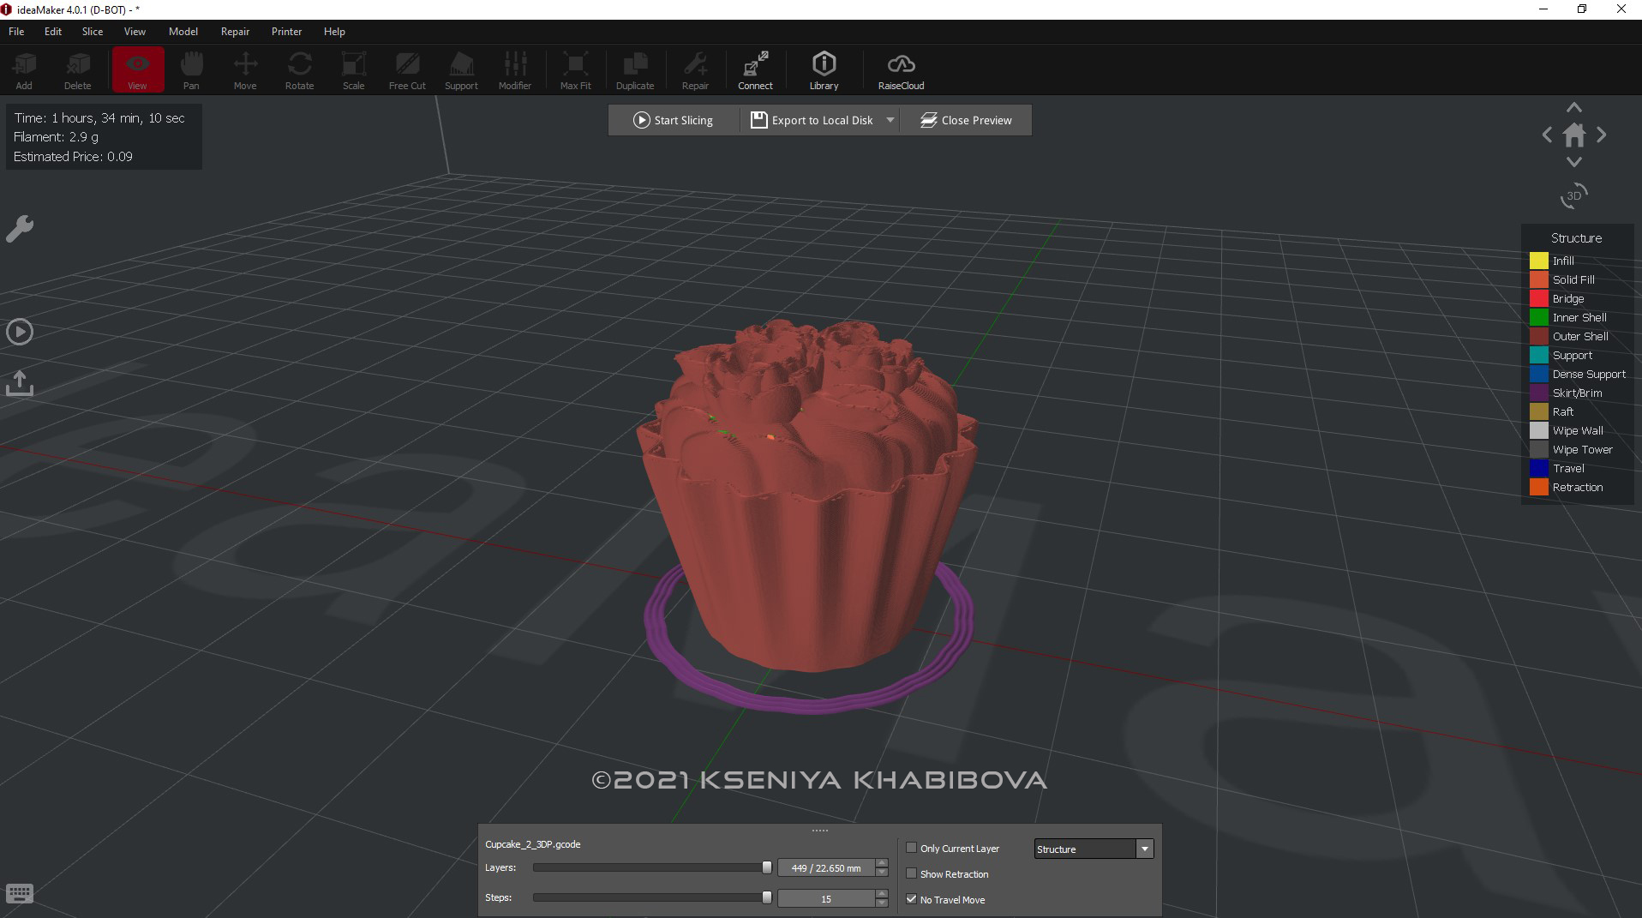1642x918 pixels.
Task: Open the Printer menu
Action: click(286, 32)
